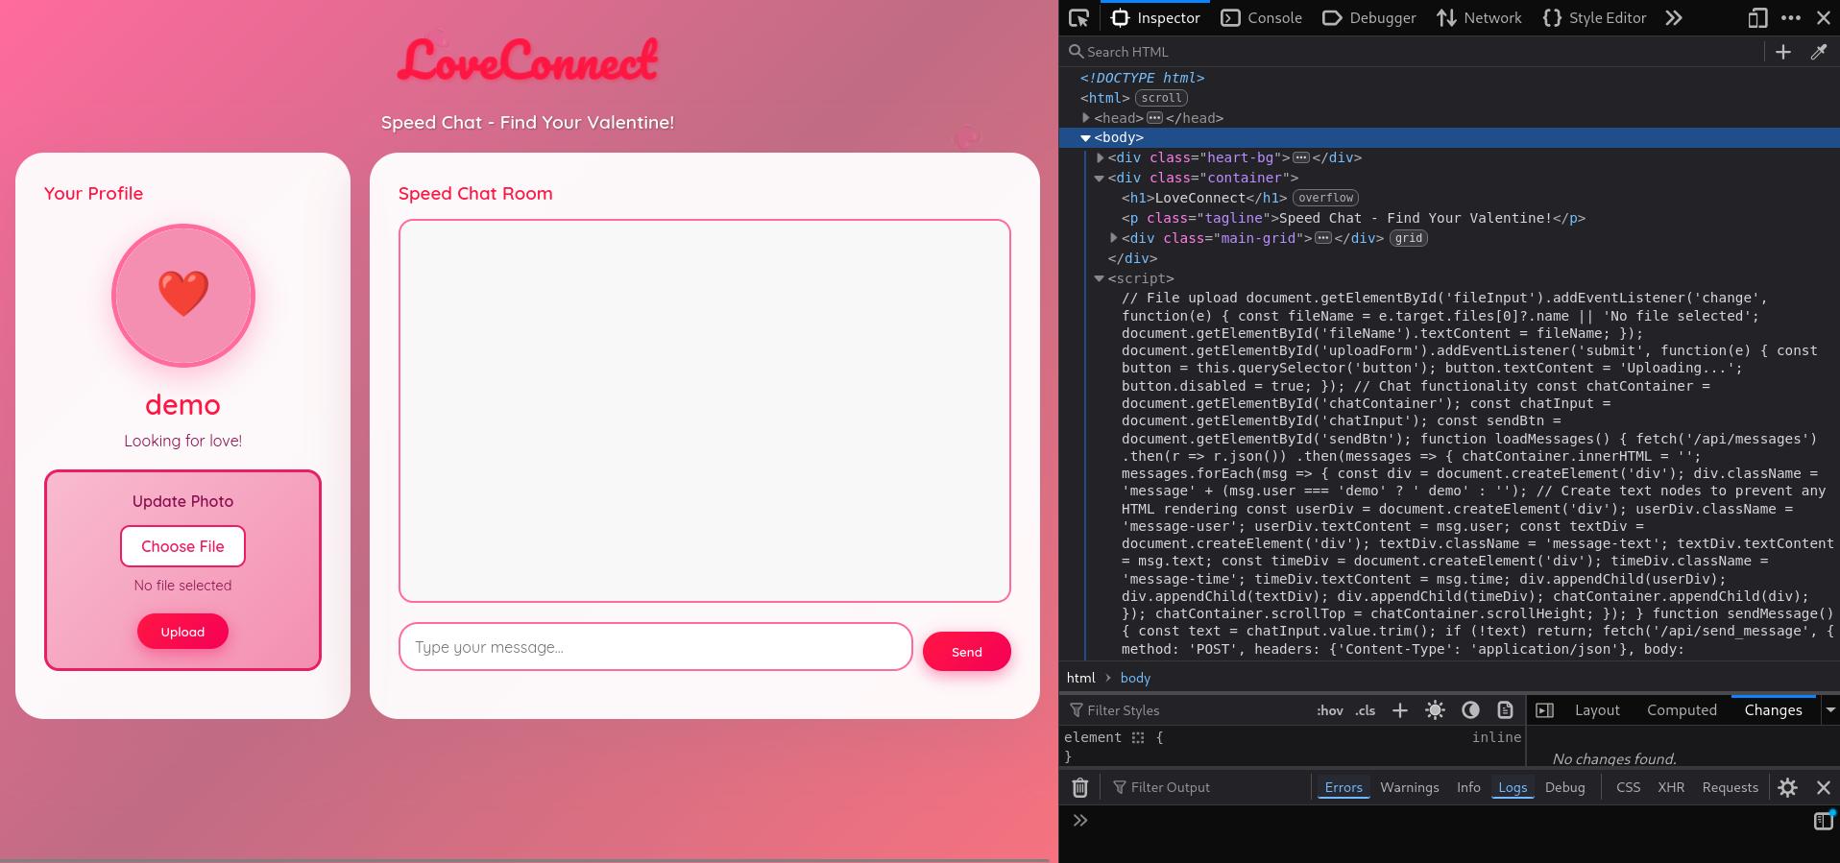This screenshot has width=1840, height=863.
Task: Toggle the :hov pseudo-class panel
Action: (1329, 711)
